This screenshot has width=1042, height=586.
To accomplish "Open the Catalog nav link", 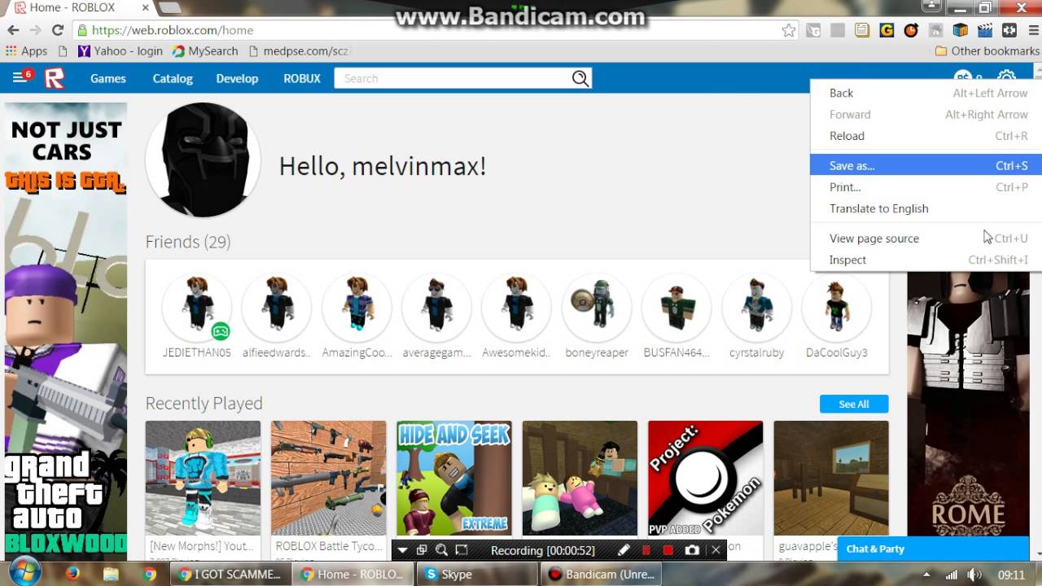I will click(x=173, y=78).
